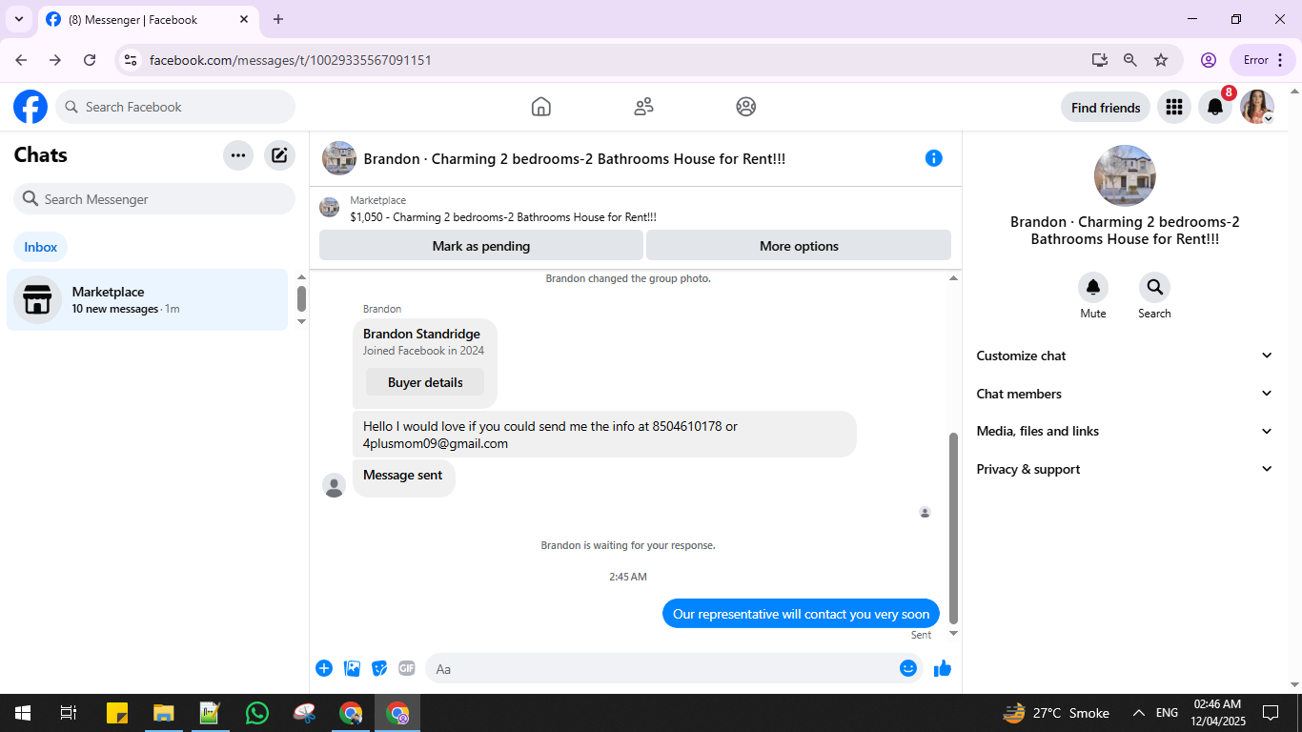Image resolution: width=1302 pixels, height=732 pixels.
Task: Open the house photo in info panel
Action: (x=1125, y=175)
